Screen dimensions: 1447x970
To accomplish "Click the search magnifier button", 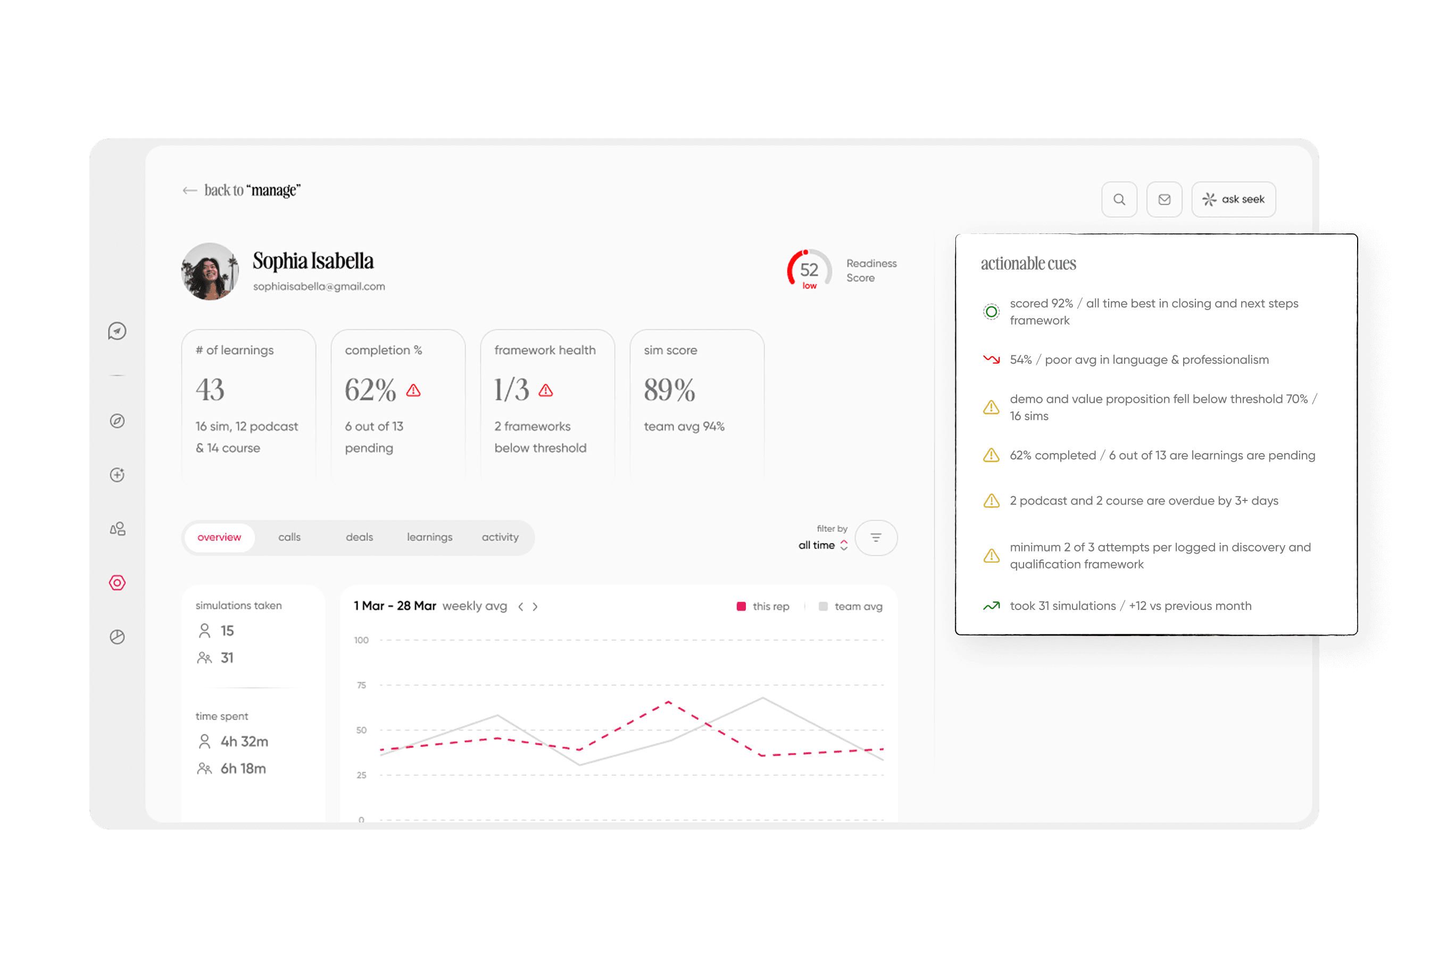I will pyautogui.click(x=1119, y=199).
